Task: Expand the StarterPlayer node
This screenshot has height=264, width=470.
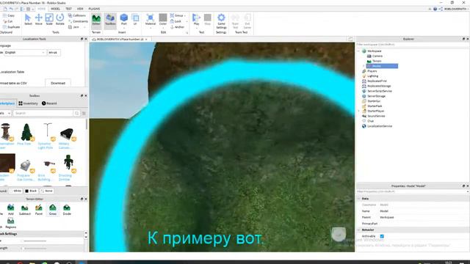Action: pyautogui.click(x=359, y=111)
